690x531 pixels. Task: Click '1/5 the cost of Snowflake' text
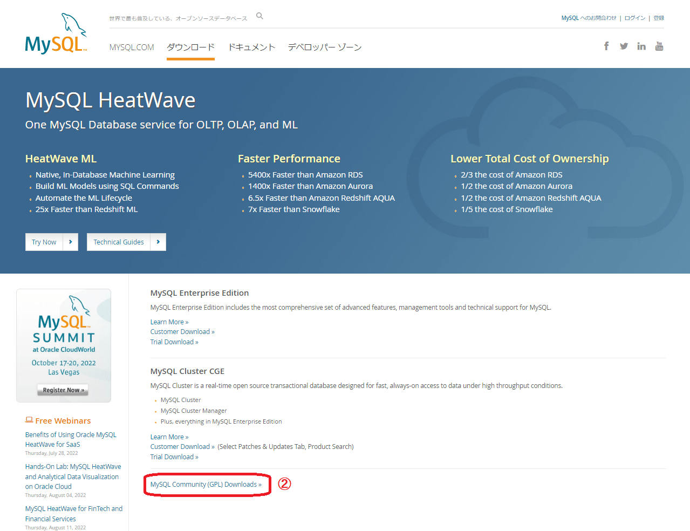click(507, 209)
